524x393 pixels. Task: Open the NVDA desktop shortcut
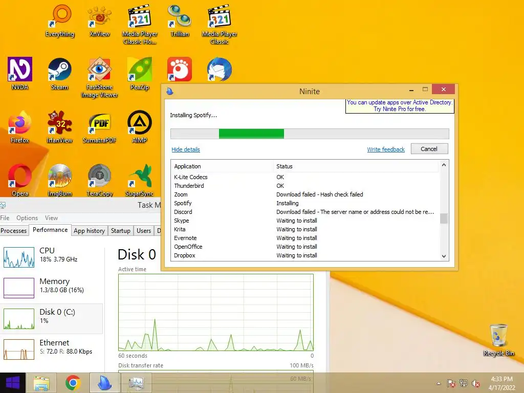point(20,74)
